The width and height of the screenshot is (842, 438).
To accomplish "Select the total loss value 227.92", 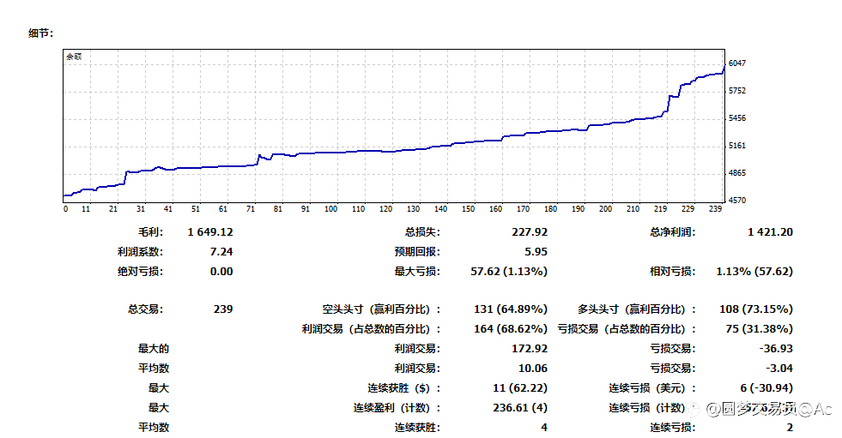I will [x=530, y=232].
